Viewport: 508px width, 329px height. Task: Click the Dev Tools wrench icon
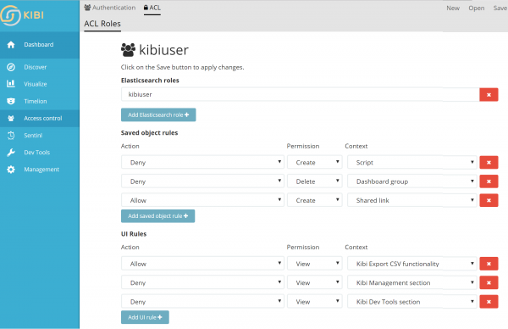(x=11, y=153)
